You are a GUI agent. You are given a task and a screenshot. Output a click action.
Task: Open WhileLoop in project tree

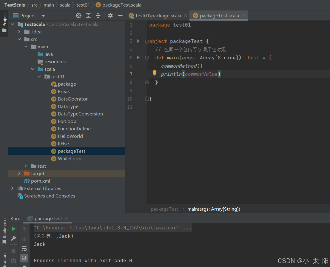pyautogui.click(x=66, y=159)
